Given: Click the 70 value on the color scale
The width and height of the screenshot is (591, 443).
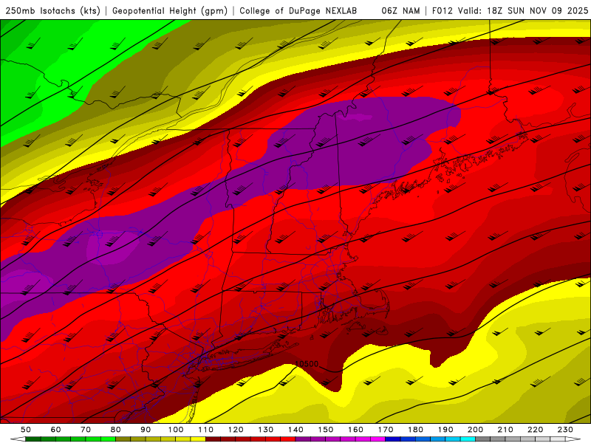Looking at the screenshot, I should pyautogui.click(x=86, y=430).
